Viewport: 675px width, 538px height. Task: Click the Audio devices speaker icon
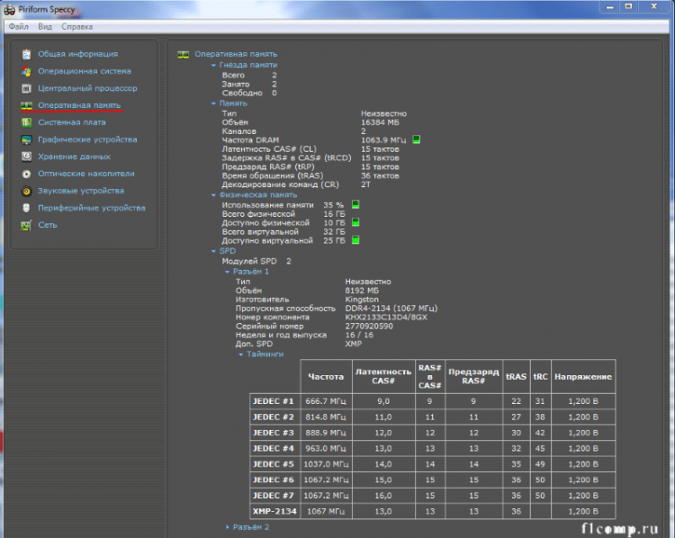pyautogui.click(x=27, y=191)
